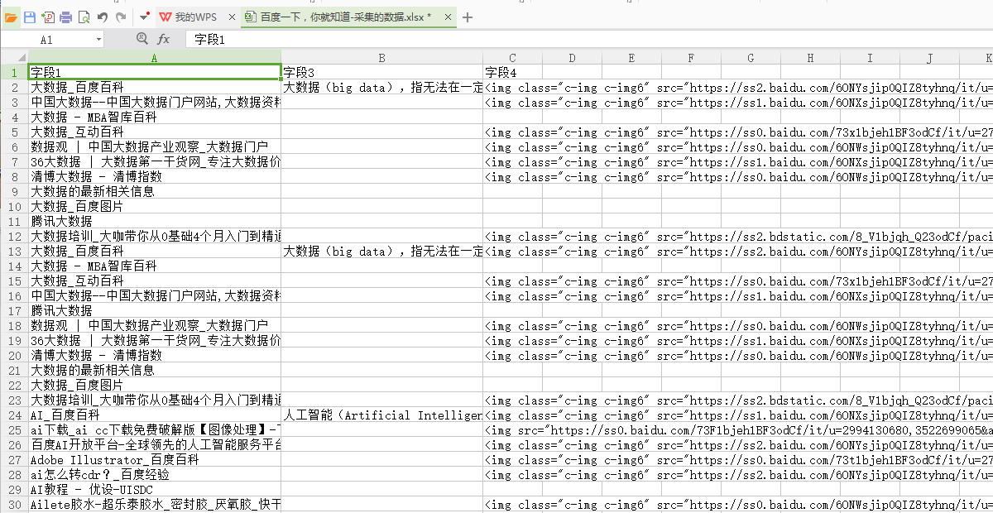Open print preview icon

click(x=84, y=17)
